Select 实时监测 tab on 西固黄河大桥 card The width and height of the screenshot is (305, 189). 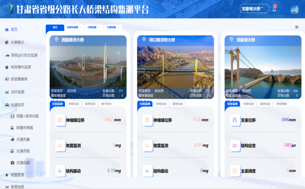57,104
